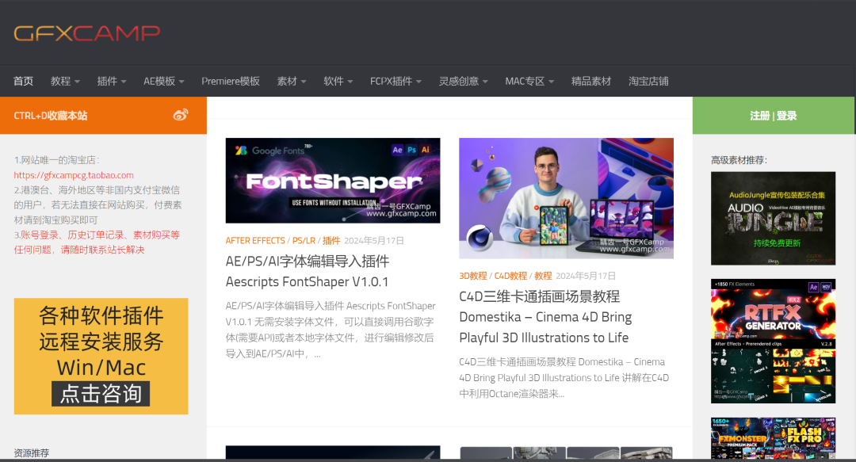Click the orange 插件 category tag
This screenshot has height=462, width=856.
331,240
